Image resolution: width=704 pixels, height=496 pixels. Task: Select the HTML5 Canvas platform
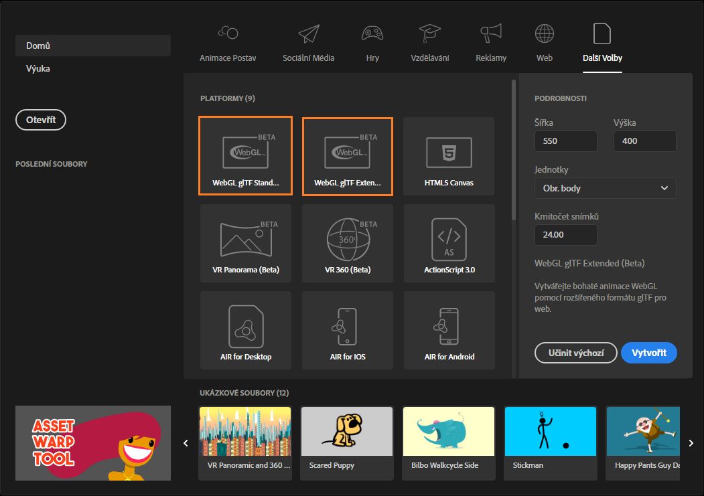(x=449, y=156)
